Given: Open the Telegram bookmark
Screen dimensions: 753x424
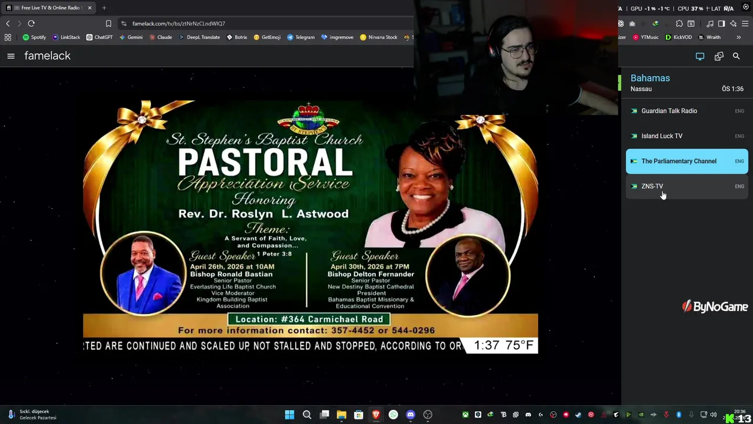Looking at the screenshot, I should [301, 37].
